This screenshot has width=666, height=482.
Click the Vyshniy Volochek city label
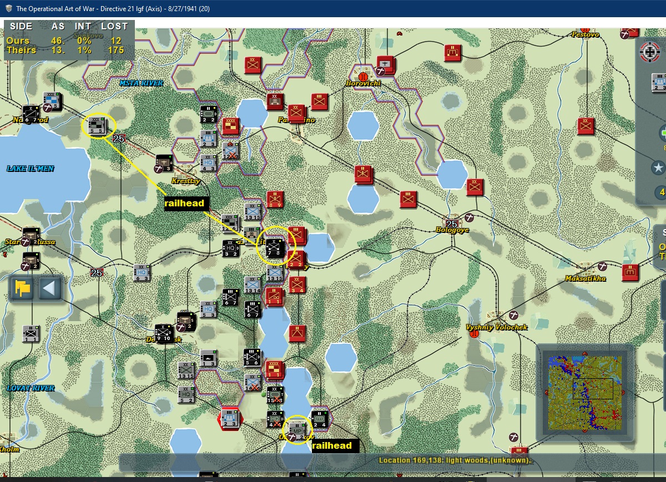click(x=496, y=327)
